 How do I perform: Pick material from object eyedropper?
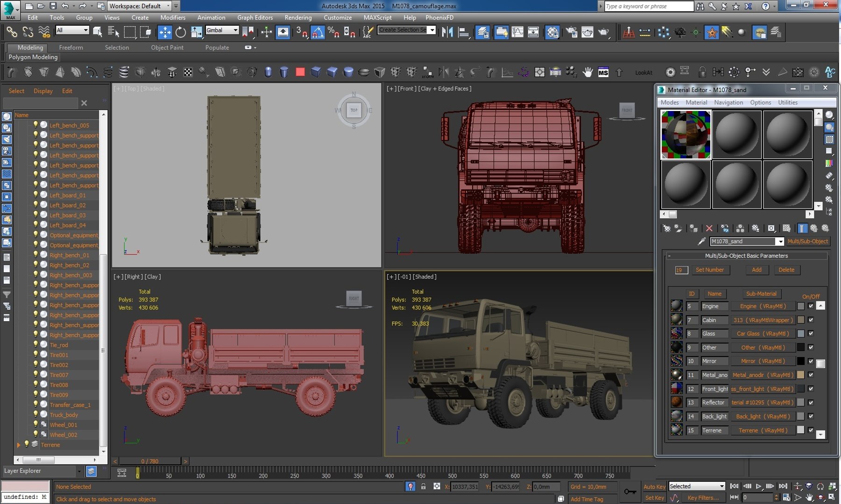point(701,241)
